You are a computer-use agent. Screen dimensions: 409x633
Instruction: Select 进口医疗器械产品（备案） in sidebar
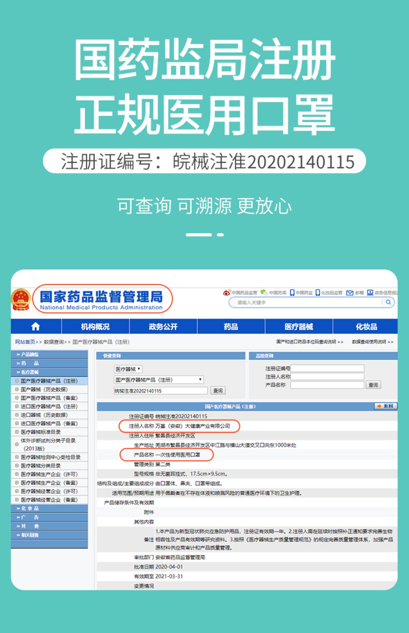click(x=49, y=423)
